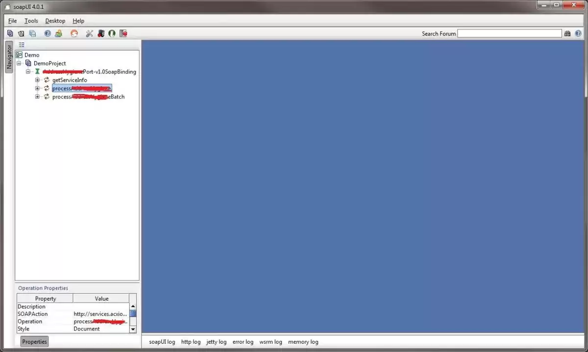
Task: Click the exit soapUI toolbar icon
Action: [x=123, y=33]
